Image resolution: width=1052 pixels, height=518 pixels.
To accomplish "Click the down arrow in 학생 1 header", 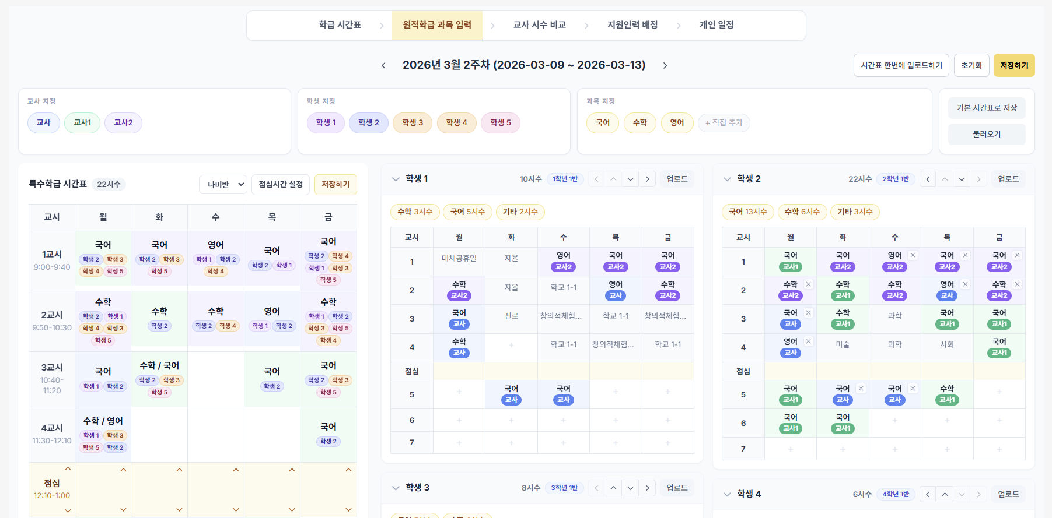I will pos(630,179).
